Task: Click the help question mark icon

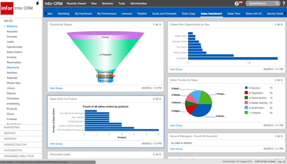Action: tap(283, 3)
